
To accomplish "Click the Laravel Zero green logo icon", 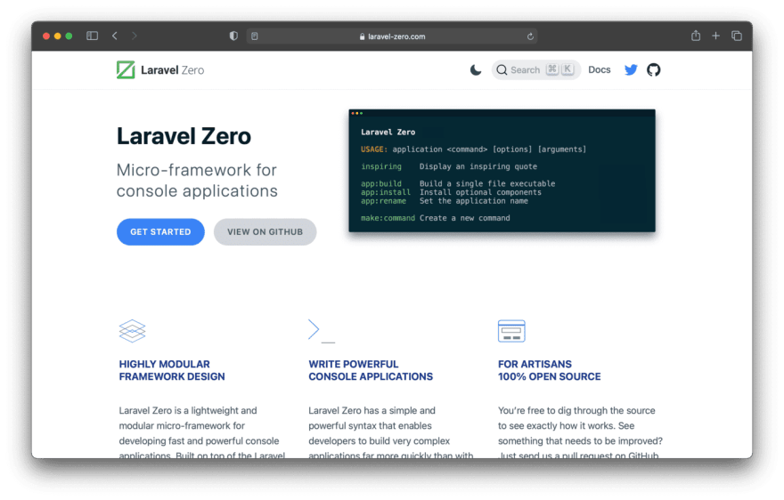I will click(x=126, y=70).
